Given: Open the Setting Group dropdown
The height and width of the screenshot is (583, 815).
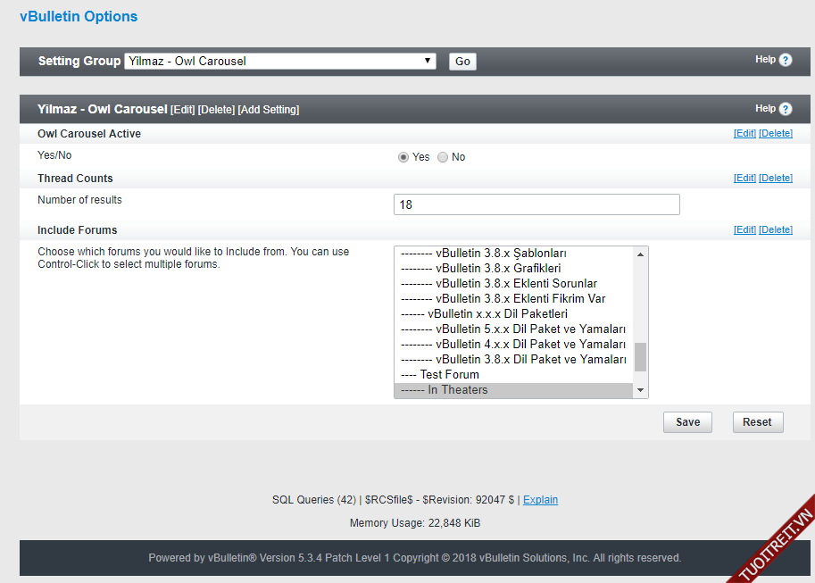Looking at the screenshot, I should [280, 62].
